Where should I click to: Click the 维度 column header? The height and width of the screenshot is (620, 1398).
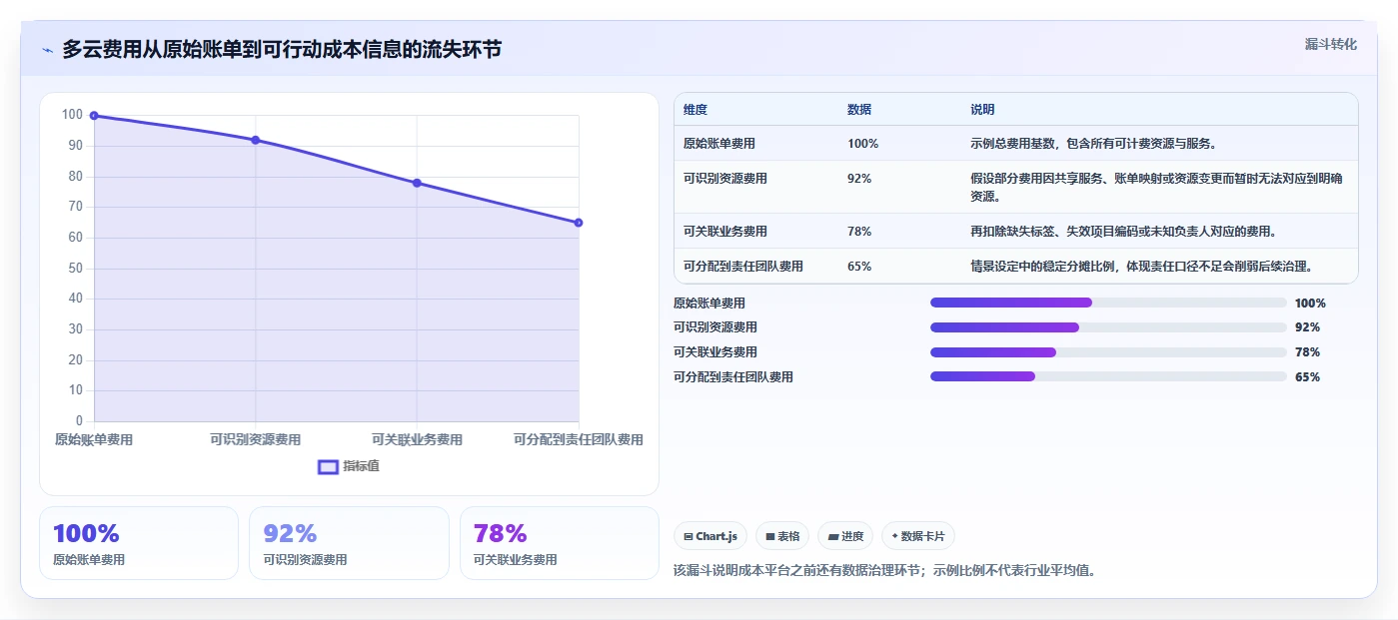pos(696,110)
